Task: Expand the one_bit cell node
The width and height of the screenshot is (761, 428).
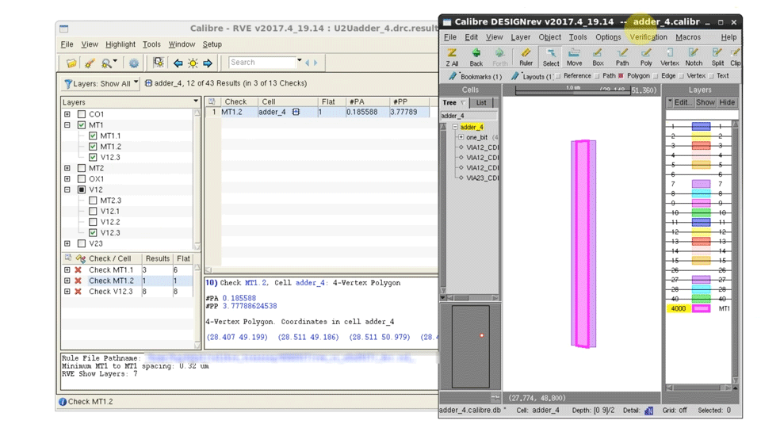Action: tap(461, 137)
